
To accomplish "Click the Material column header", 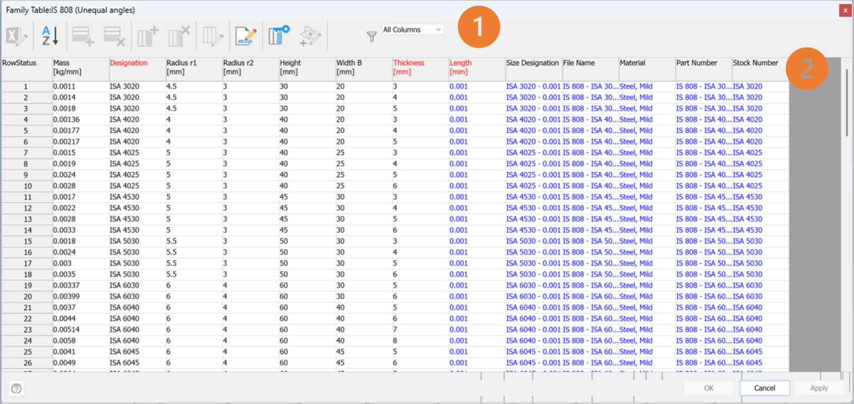I will [x=647, y=68].
